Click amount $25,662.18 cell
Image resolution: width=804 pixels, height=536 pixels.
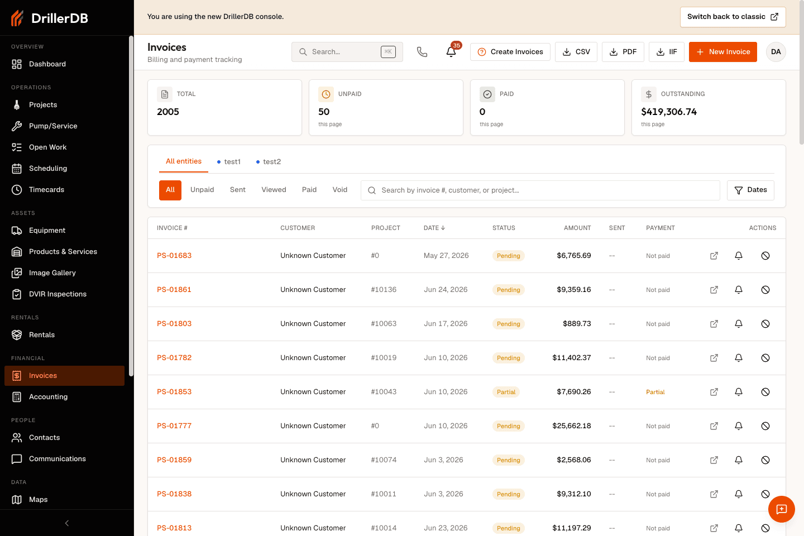572,426
